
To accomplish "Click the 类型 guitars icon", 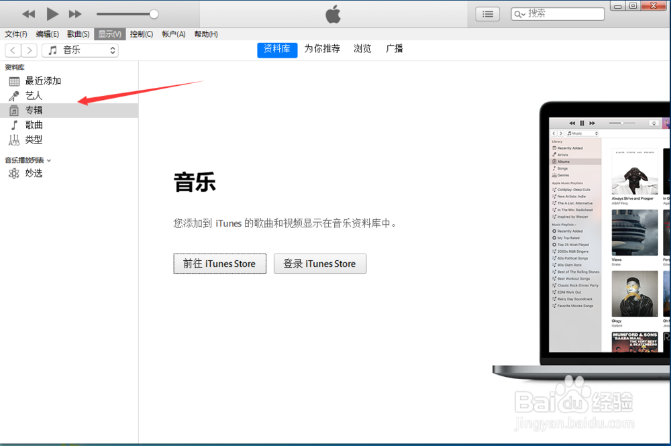I will (14, 140).
